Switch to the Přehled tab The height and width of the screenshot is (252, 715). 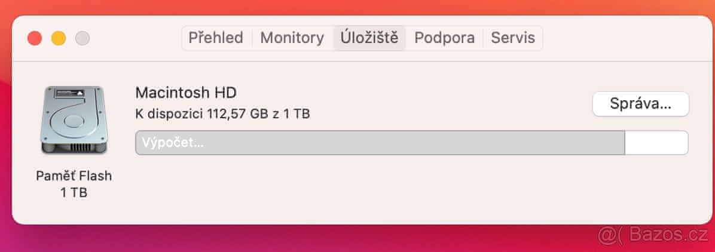[216, 38]
